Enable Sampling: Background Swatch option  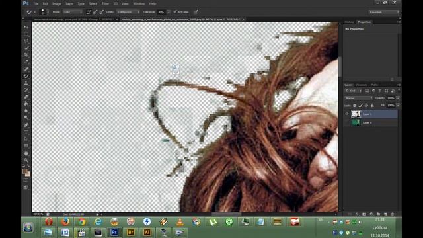[101, 12]
